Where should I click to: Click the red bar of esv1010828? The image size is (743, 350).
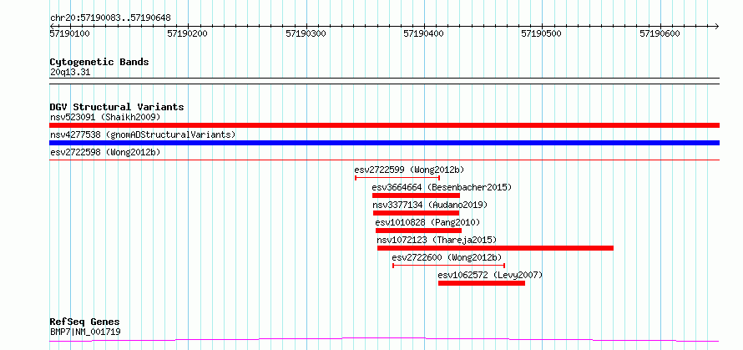click(x=418, y=231)
